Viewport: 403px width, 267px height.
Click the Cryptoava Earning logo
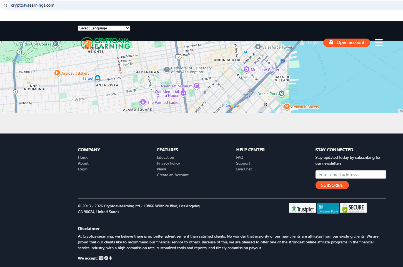[105, 43]
